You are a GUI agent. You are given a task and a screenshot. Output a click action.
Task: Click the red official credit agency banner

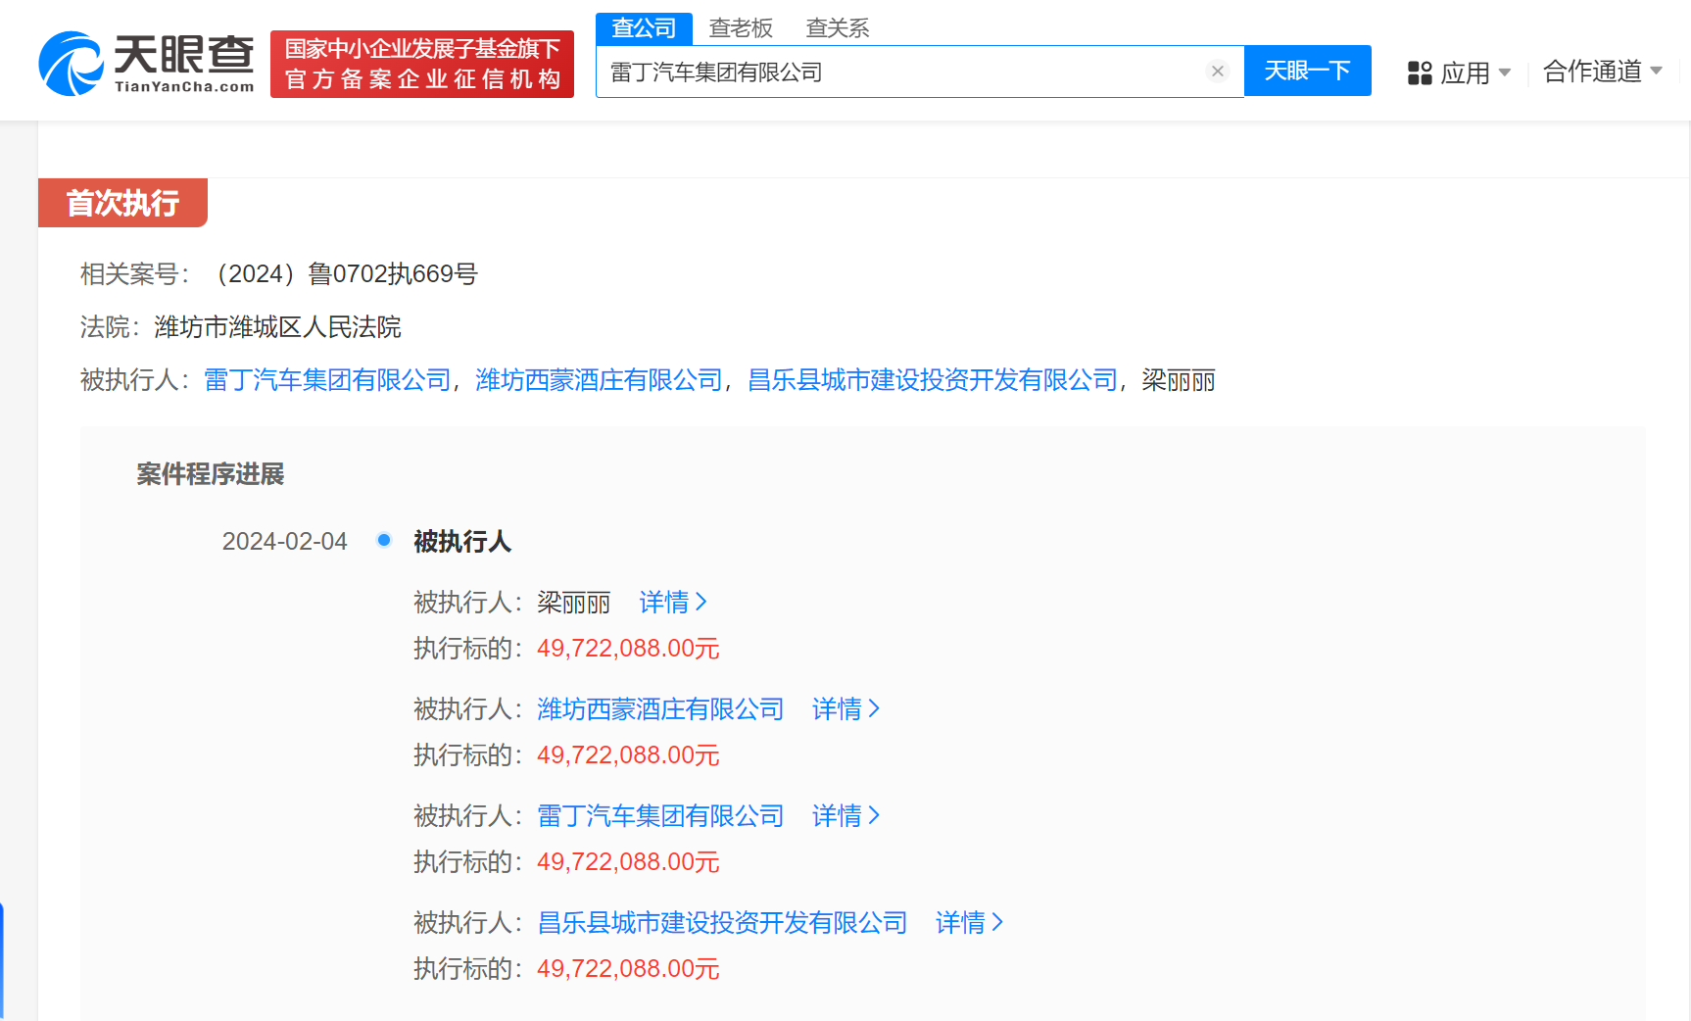(422, 64)
